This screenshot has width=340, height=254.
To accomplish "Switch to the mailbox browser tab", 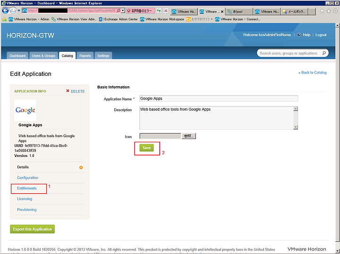I will (295, 12).
